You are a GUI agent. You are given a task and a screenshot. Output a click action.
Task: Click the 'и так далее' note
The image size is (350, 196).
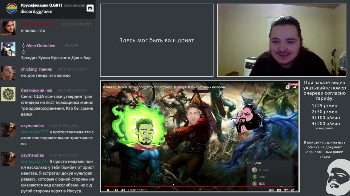325,128
